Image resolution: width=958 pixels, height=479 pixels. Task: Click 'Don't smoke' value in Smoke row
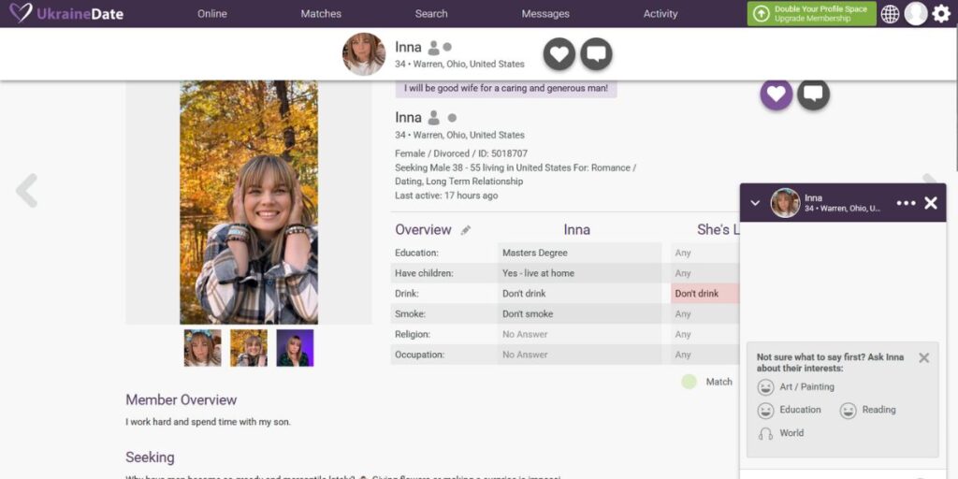coord(528,314)
